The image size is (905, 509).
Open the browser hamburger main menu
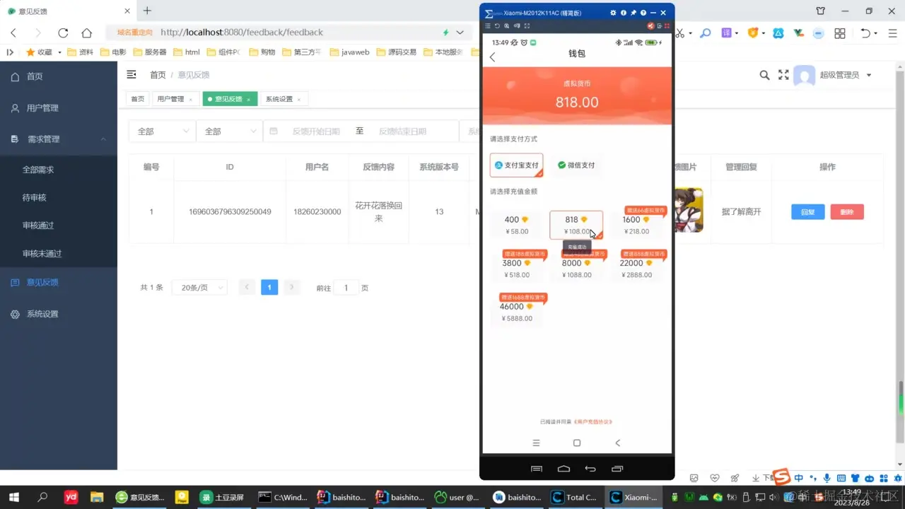pyautogui.click(x=892, y=33)
